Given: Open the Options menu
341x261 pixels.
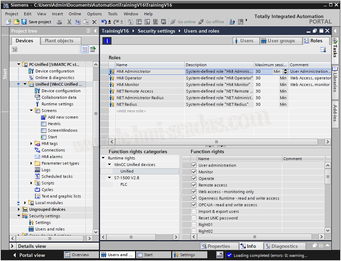Looking at the screenshot, I should (94, 14).
